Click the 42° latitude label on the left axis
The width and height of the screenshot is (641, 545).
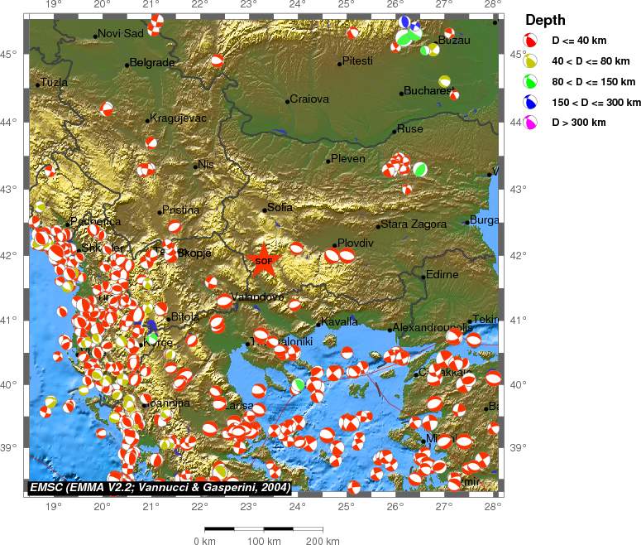[x=8, y=255]
